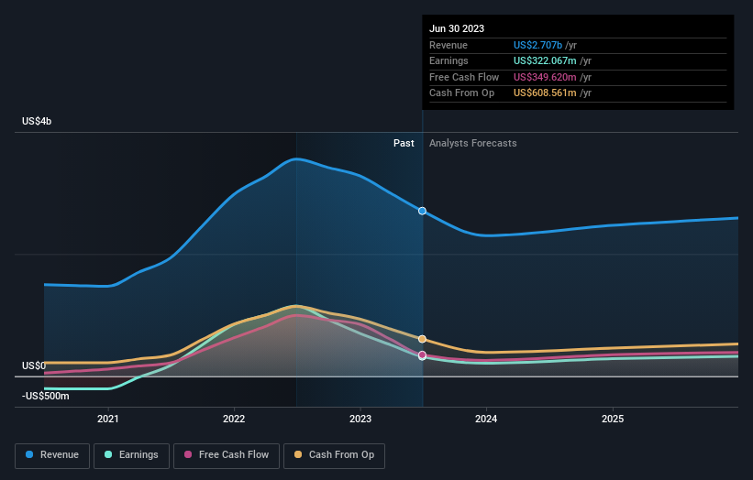This screenshot has height=480, width=753.
Task: Select the 2024 x-axis label
Action: pyautogui.click(x=486, y=419)
